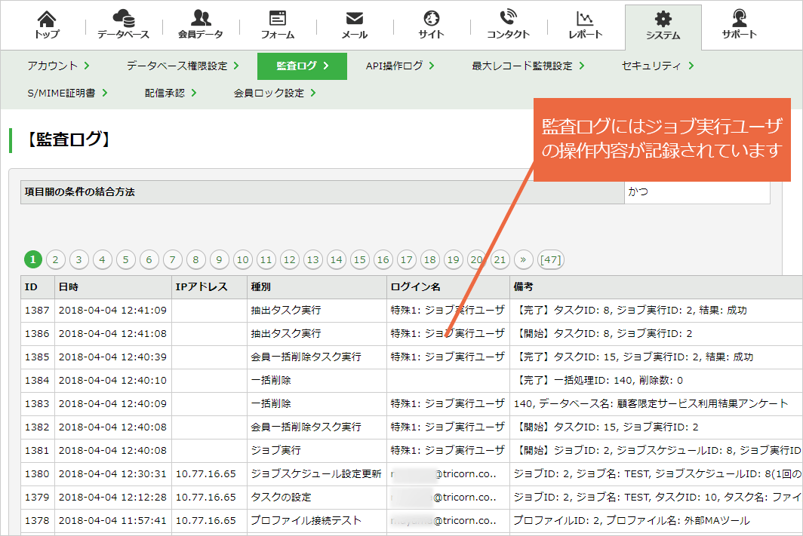Go to page 15 of log
The width and height of the screenshot is (803, 536).
coord(359,260)
